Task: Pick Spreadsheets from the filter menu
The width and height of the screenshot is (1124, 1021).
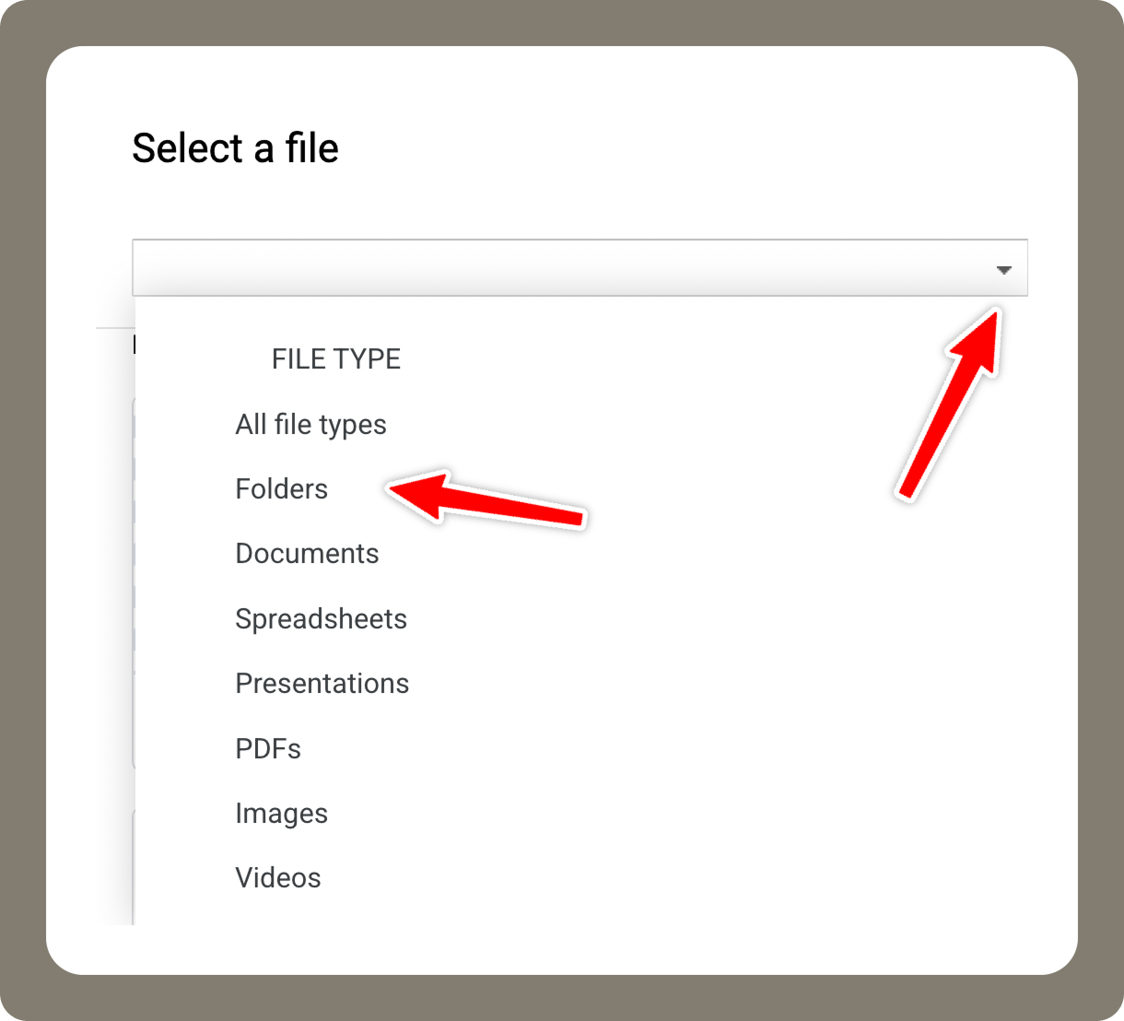Action: [321, 619]
